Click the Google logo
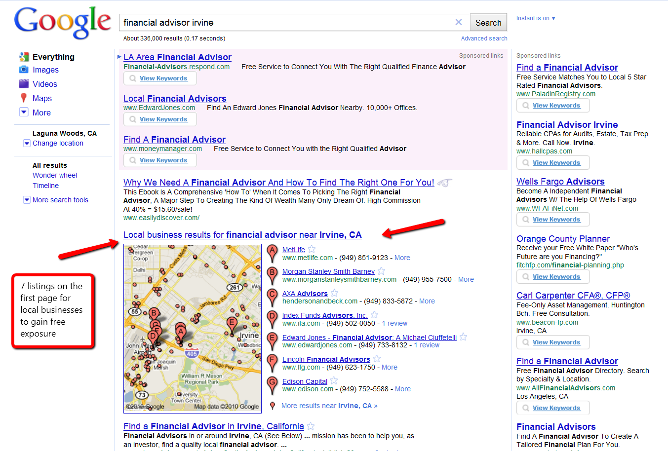Image resolution: width=668 pixels, height=451 pixels. point(63,23)
